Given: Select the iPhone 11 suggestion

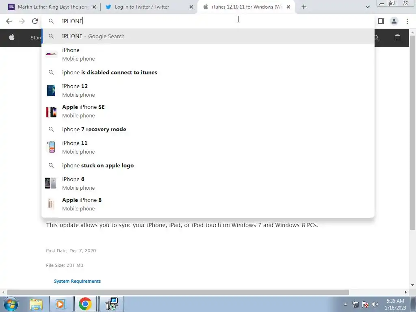Looking at the screenshot, I should 208,147.
